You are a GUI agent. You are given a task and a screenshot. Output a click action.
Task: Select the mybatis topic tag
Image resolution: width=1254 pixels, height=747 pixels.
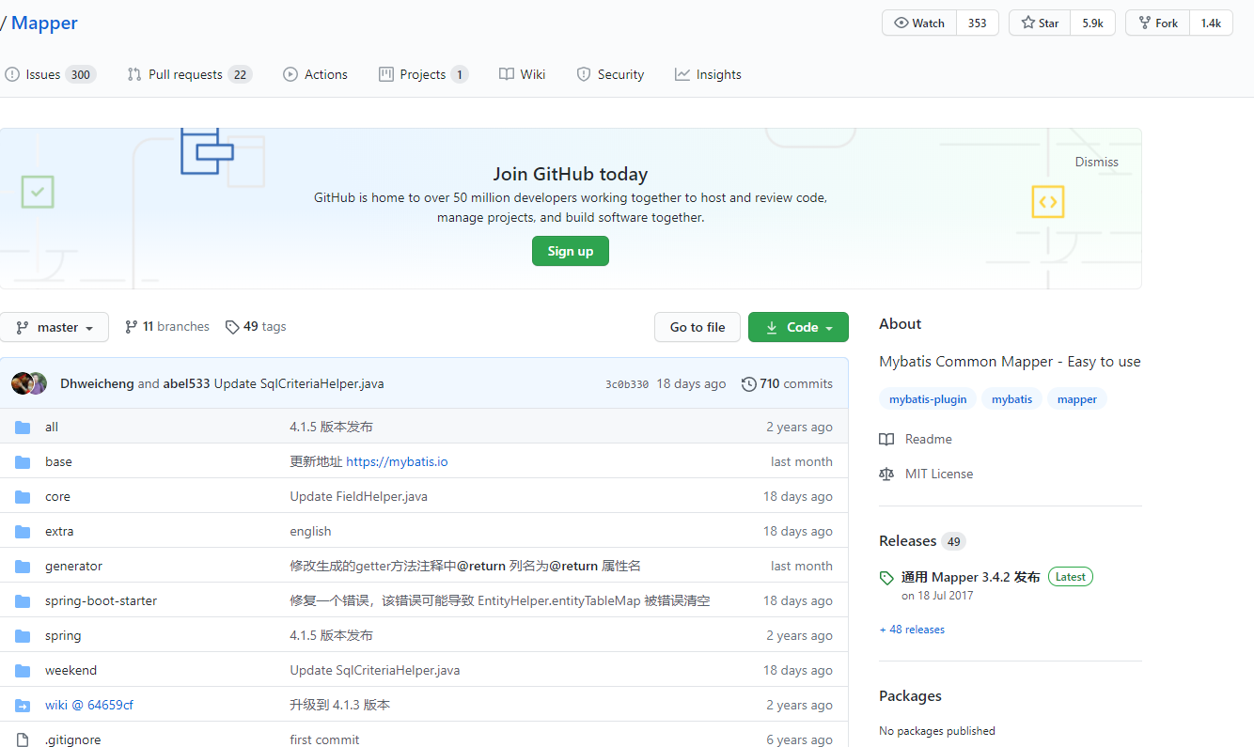(x=1011, y=399)
